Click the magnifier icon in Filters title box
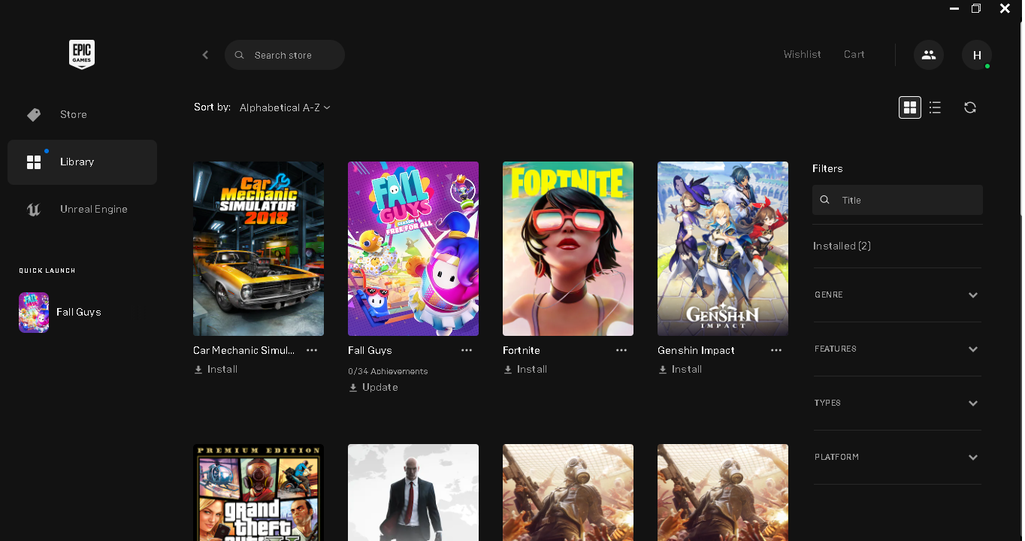The image size is (1025, 541). click(825, 200)
